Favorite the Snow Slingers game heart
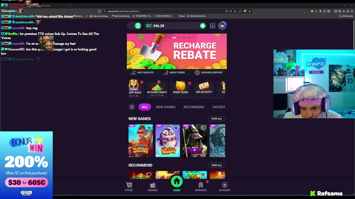 point(176,128)
